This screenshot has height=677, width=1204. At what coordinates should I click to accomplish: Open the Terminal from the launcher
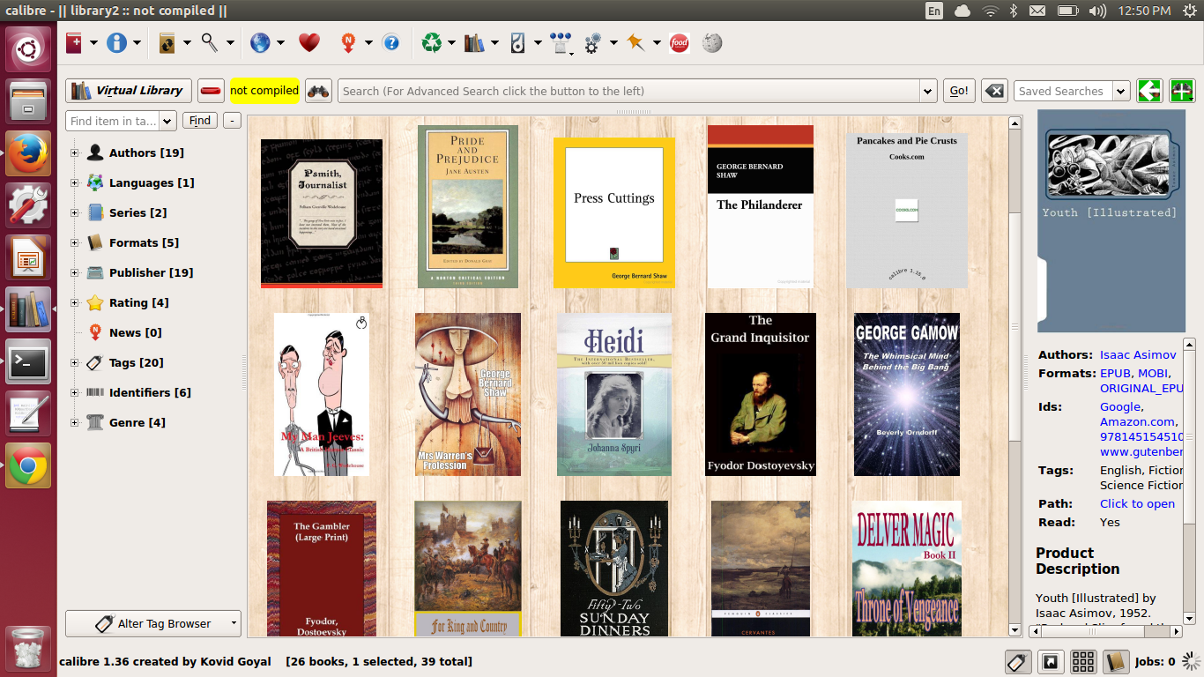28,361
